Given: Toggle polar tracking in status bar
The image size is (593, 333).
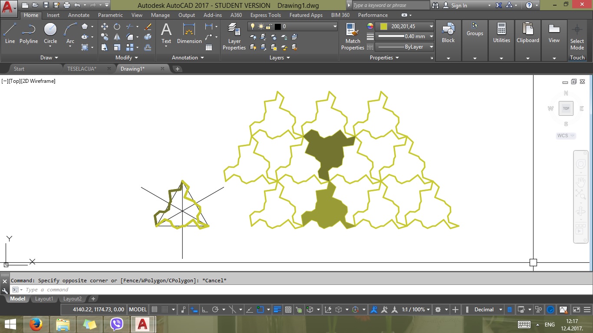Looking at the screenshot, I should [215, 310].
